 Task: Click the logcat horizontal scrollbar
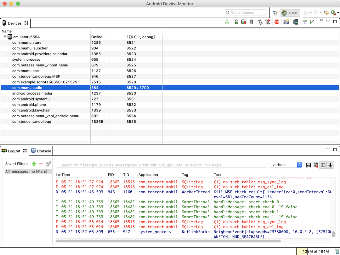pos(168,241)
